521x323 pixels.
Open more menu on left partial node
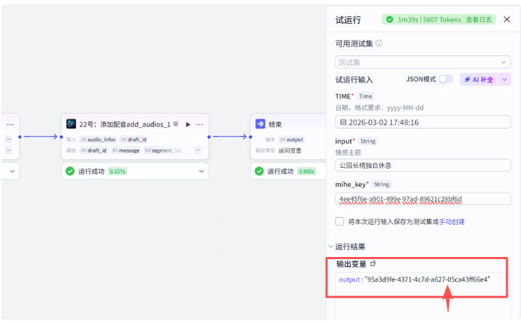tap(11, 124)
